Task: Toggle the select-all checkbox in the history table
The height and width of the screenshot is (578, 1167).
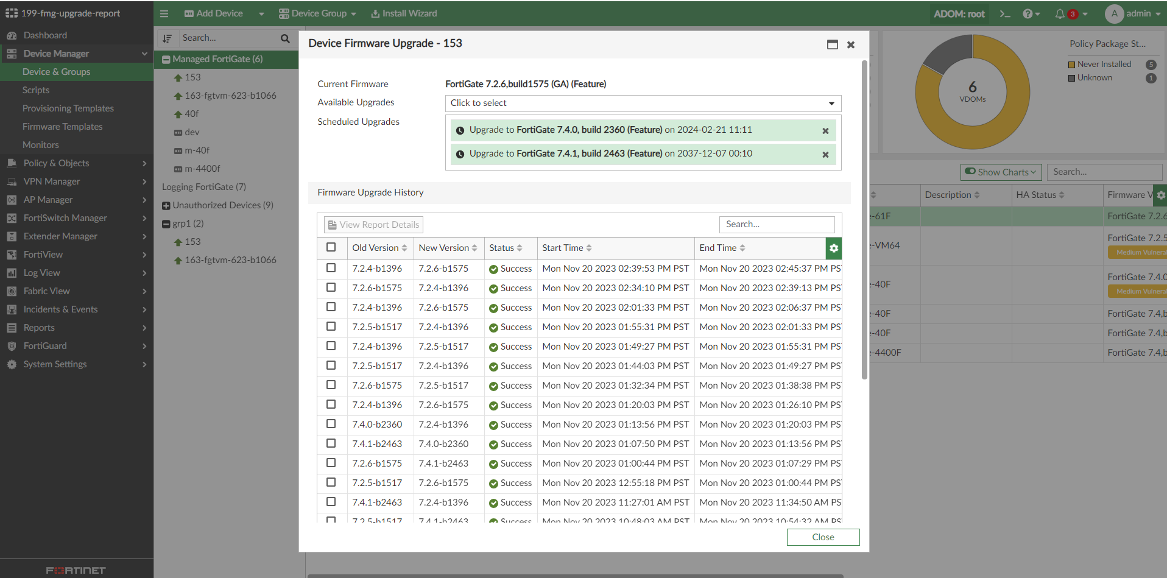Action: click(331, 247)
